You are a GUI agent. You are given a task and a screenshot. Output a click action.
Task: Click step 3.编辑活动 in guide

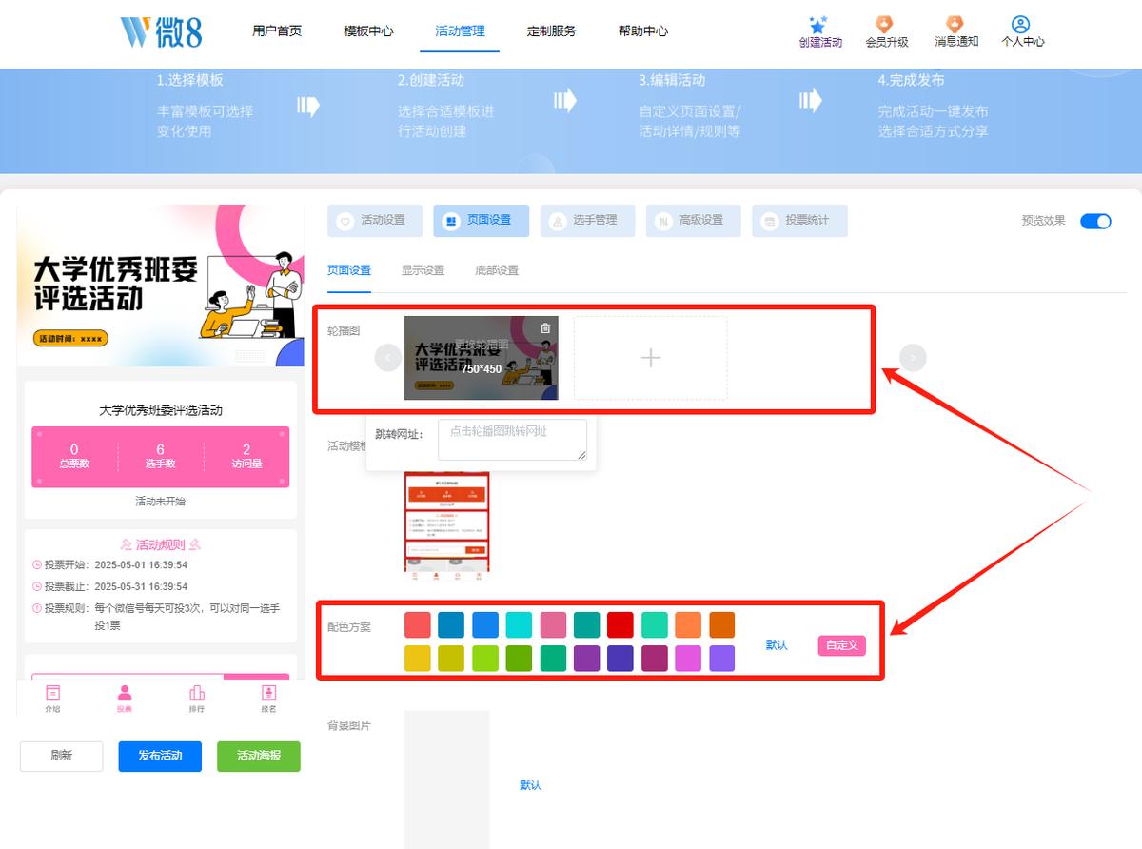coord(672,81)
